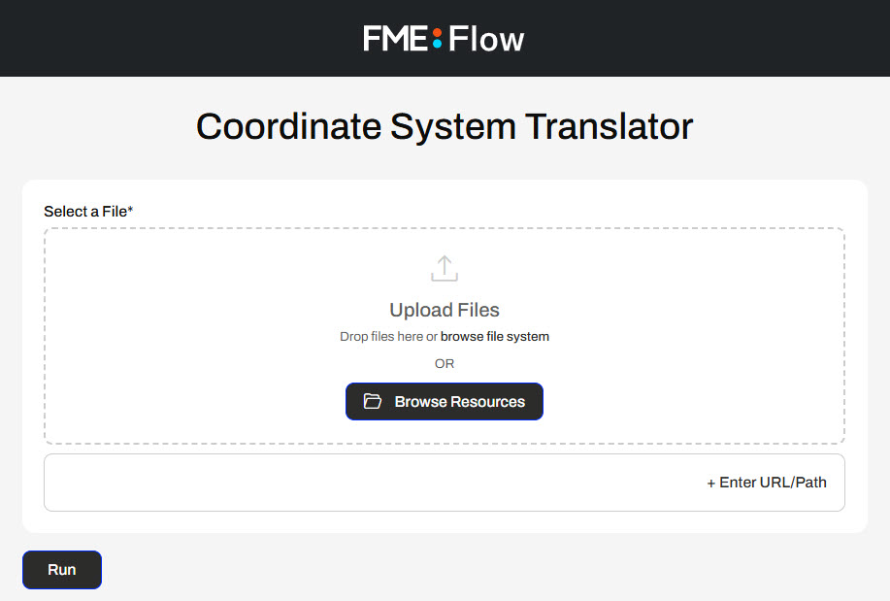The height and width of the screenshot is (601, 890).
Task: Click the 'FME' text in header
Action: [x=396, y=39]
